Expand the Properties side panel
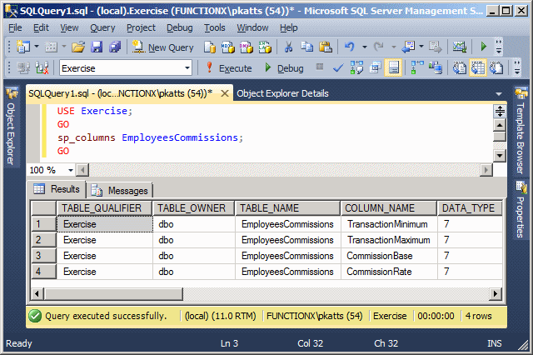533x355 pixels. [x=521, y=209]
